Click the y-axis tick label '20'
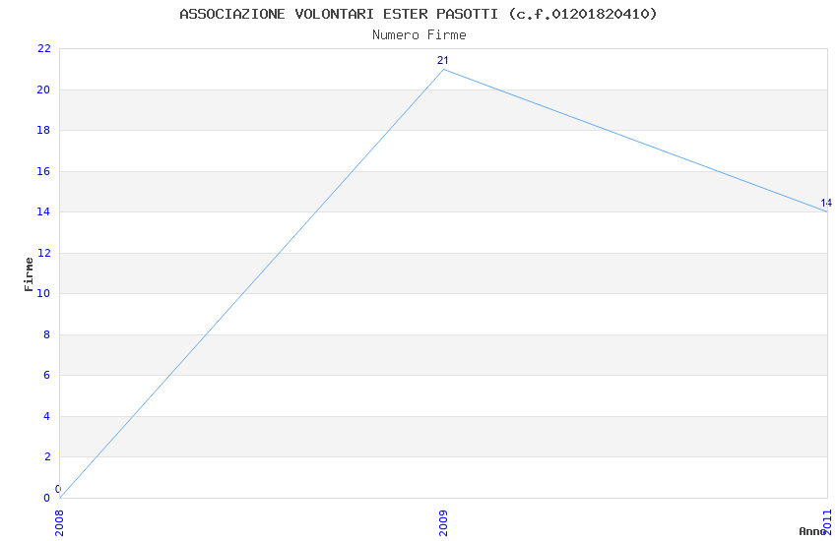This screenshot has height=541, width=837. 43,90
